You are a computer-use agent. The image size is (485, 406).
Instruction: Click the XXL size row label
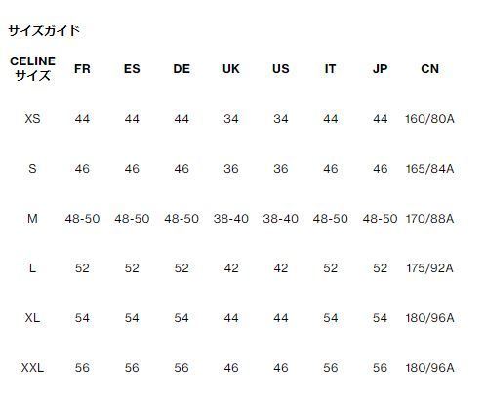coord(32,368)
